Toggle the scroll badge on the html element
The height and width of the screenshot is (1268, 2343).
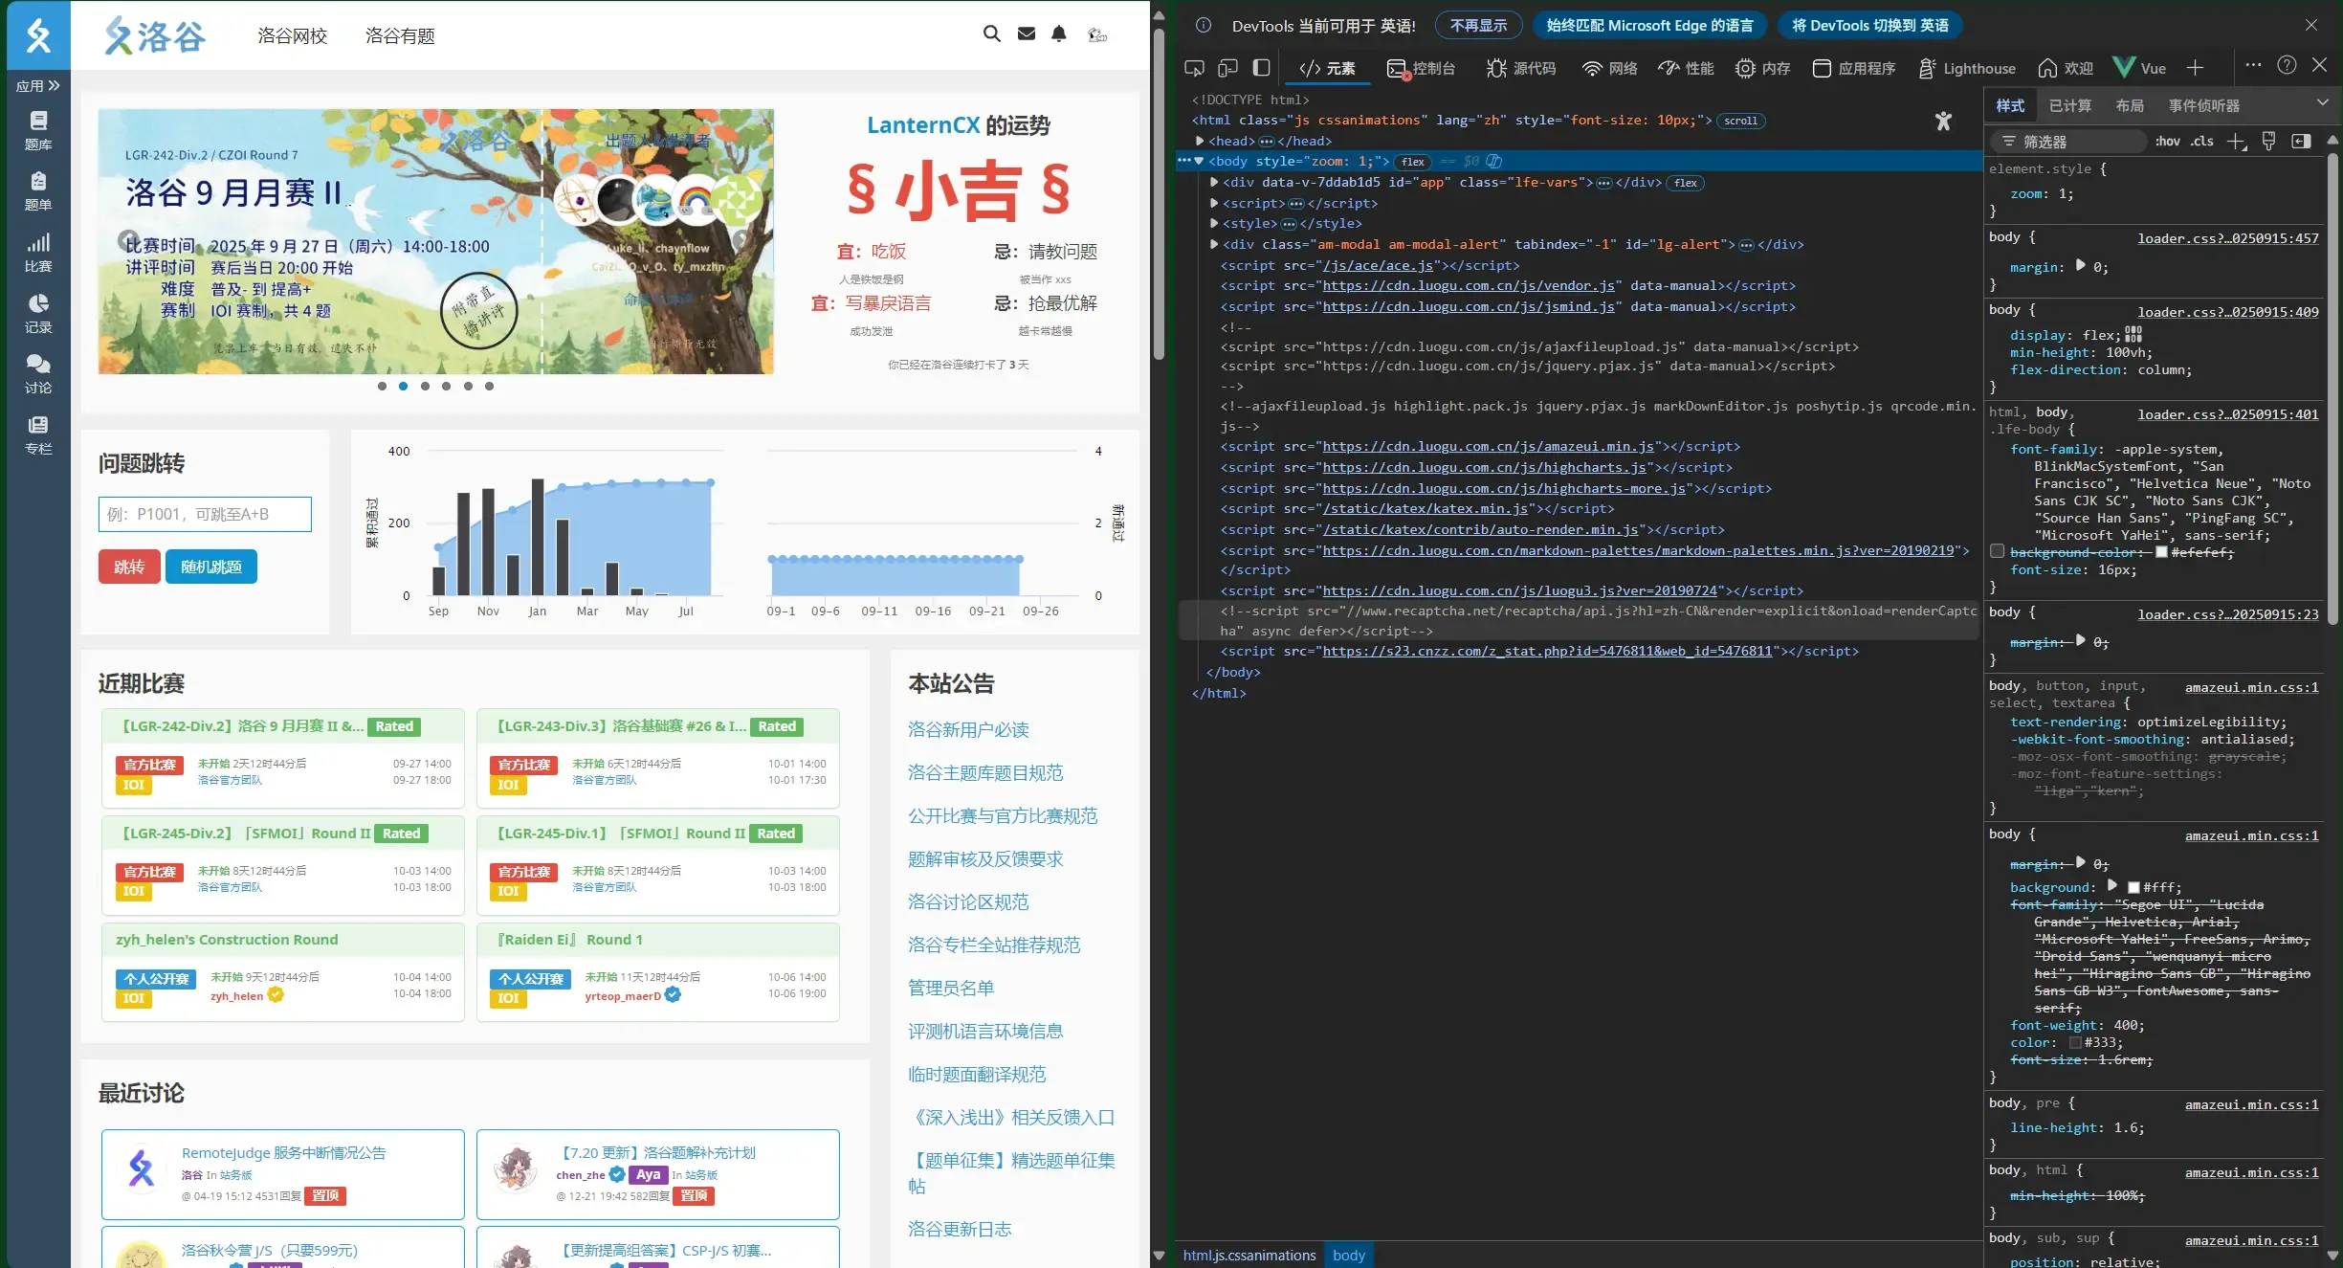pos(1740,121)
